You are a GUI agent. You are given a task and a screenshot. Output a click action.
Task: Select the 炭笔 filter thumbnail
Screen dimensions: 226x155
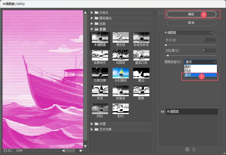tap(100, 91)
